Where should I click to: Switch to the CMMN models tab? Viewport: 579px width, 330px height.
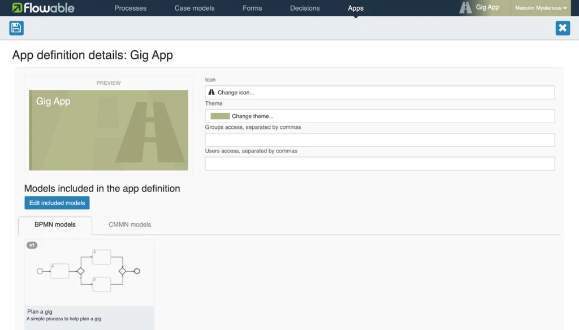coord(129,224)
